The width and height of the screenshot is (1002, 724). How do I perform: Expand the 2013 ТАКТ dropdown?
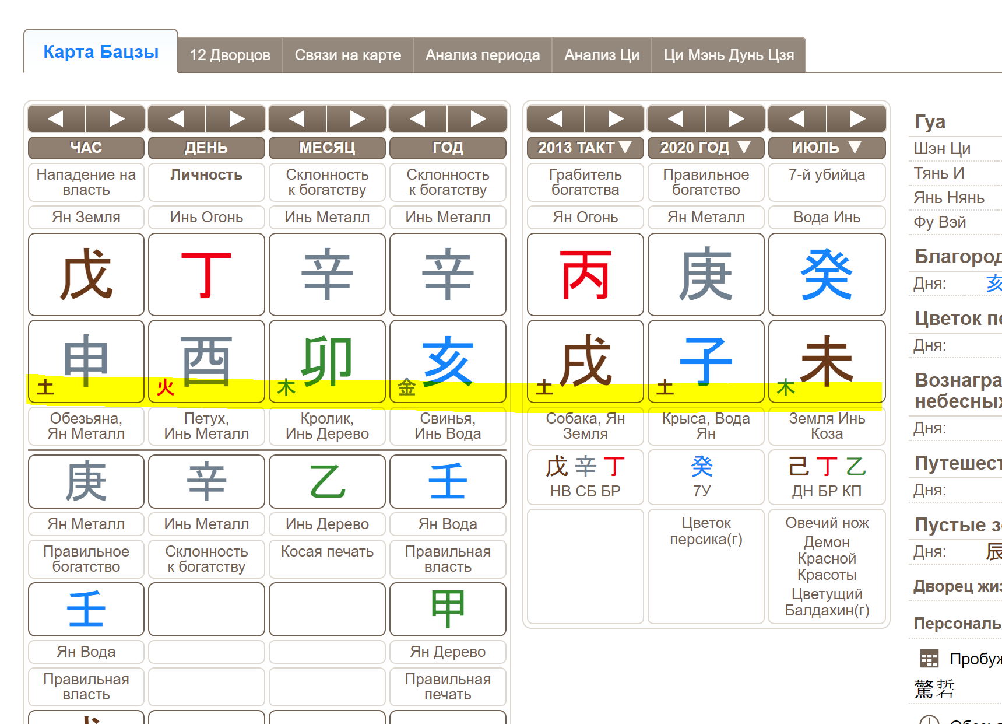[585, 148]
